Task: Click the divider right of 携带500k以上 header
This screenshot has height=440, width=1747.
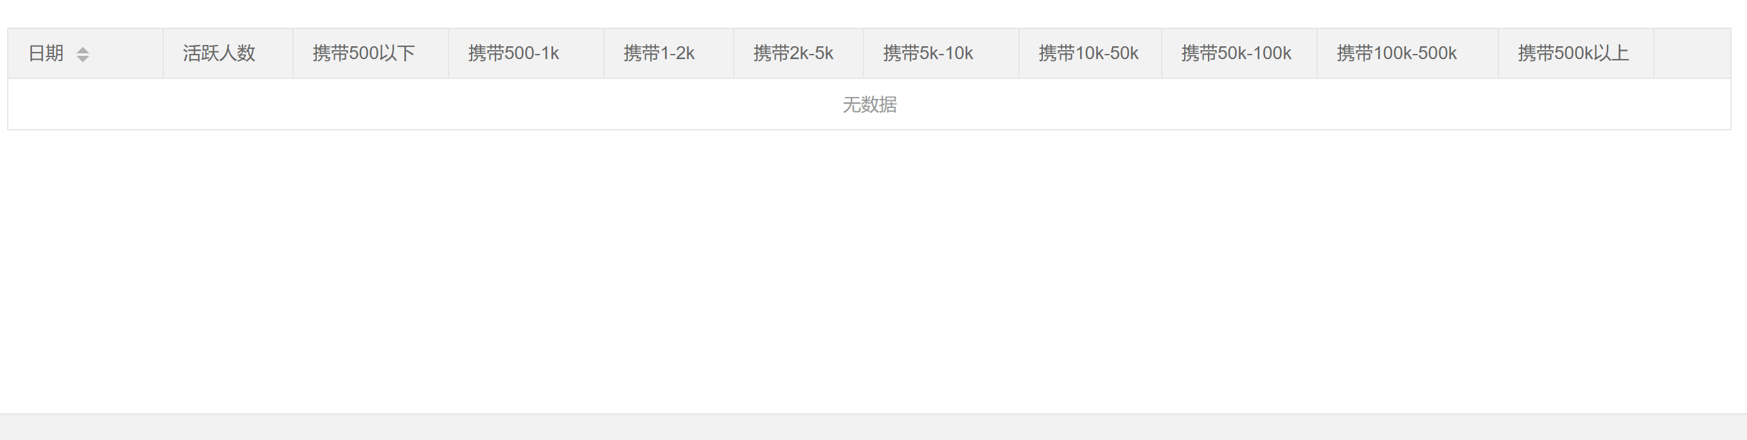Action: coord(1654,53)
